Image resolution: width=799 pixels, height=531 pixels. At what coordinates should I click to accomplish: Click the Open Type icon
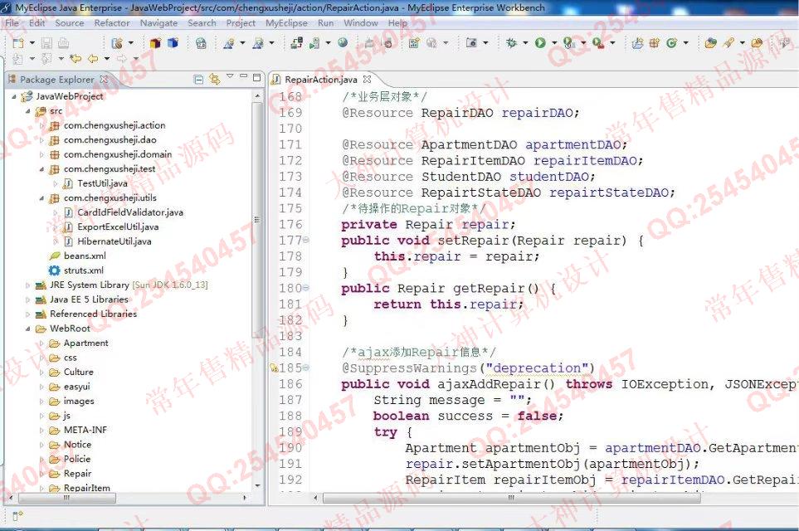(x=711, y=43)
